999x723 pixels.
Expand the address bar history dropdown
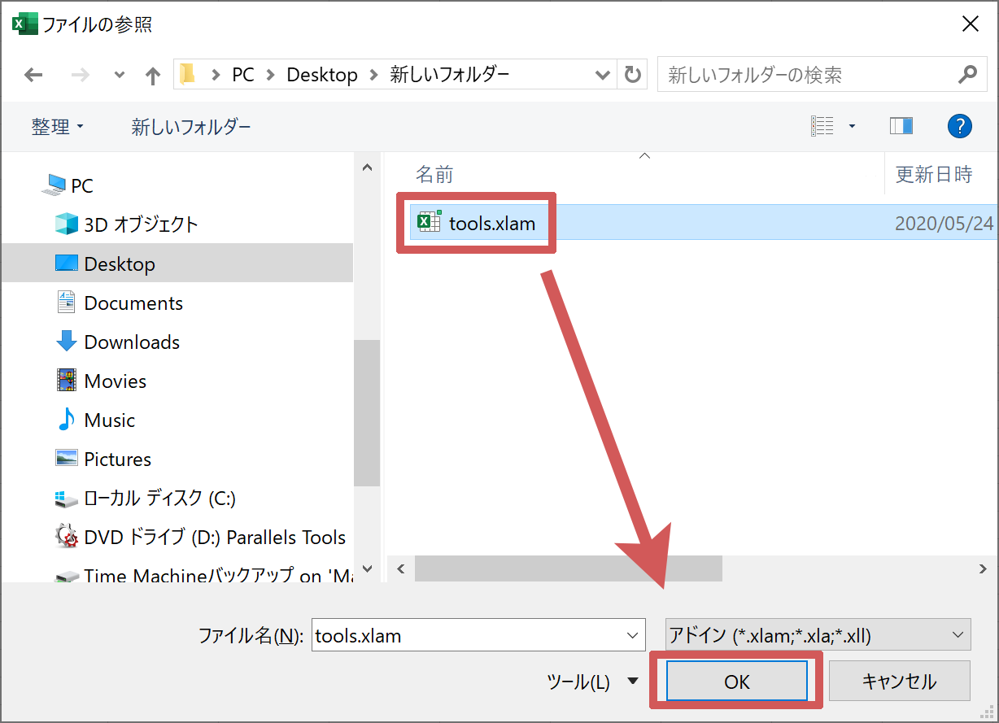[602, 75]
